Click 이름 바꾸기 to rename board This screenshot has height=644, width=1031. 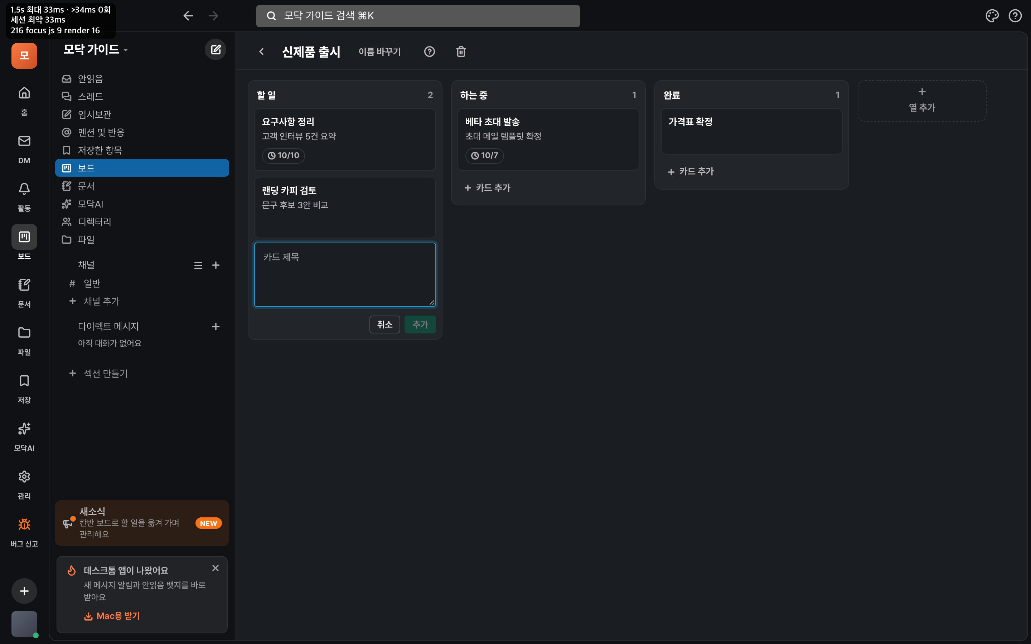(x=379, y=52)
